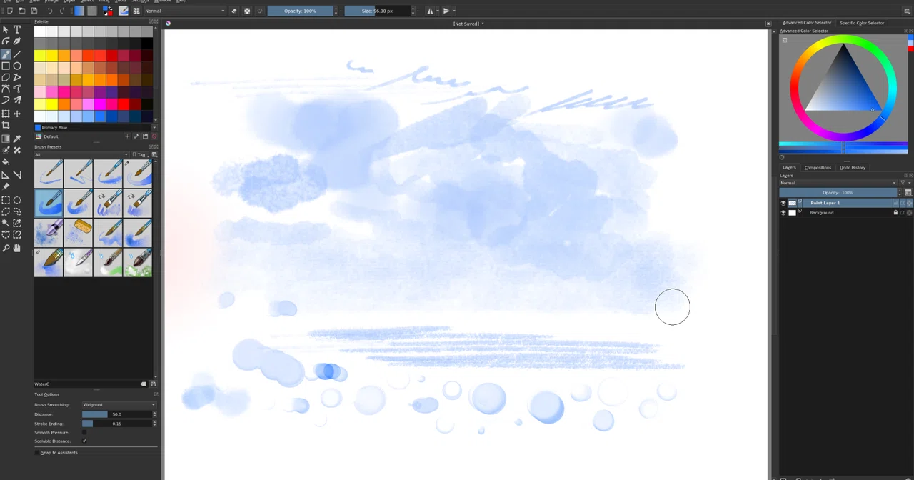Enable horizontal mirror painting tool
Viewport: 914px width, 480px height.
431,11
